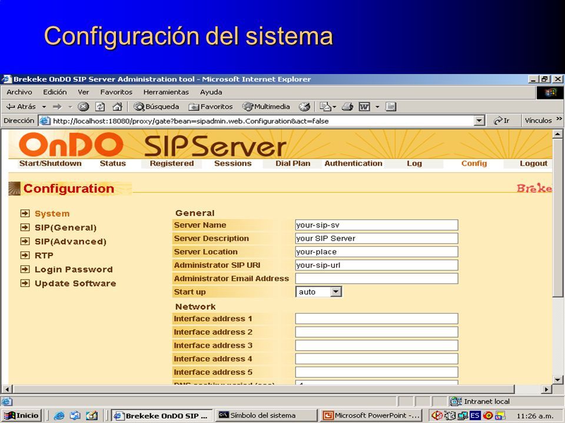The height and width of the screenshot is (423, 565).
Task: Go to the Status tab
Action: click(x=113, y=163)
